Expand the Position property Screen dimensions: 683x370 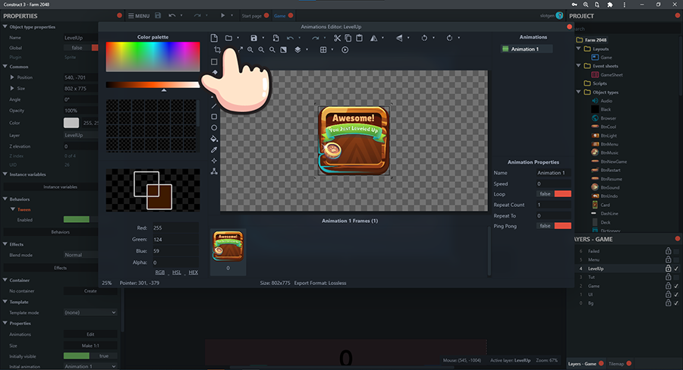click(12, 77)
